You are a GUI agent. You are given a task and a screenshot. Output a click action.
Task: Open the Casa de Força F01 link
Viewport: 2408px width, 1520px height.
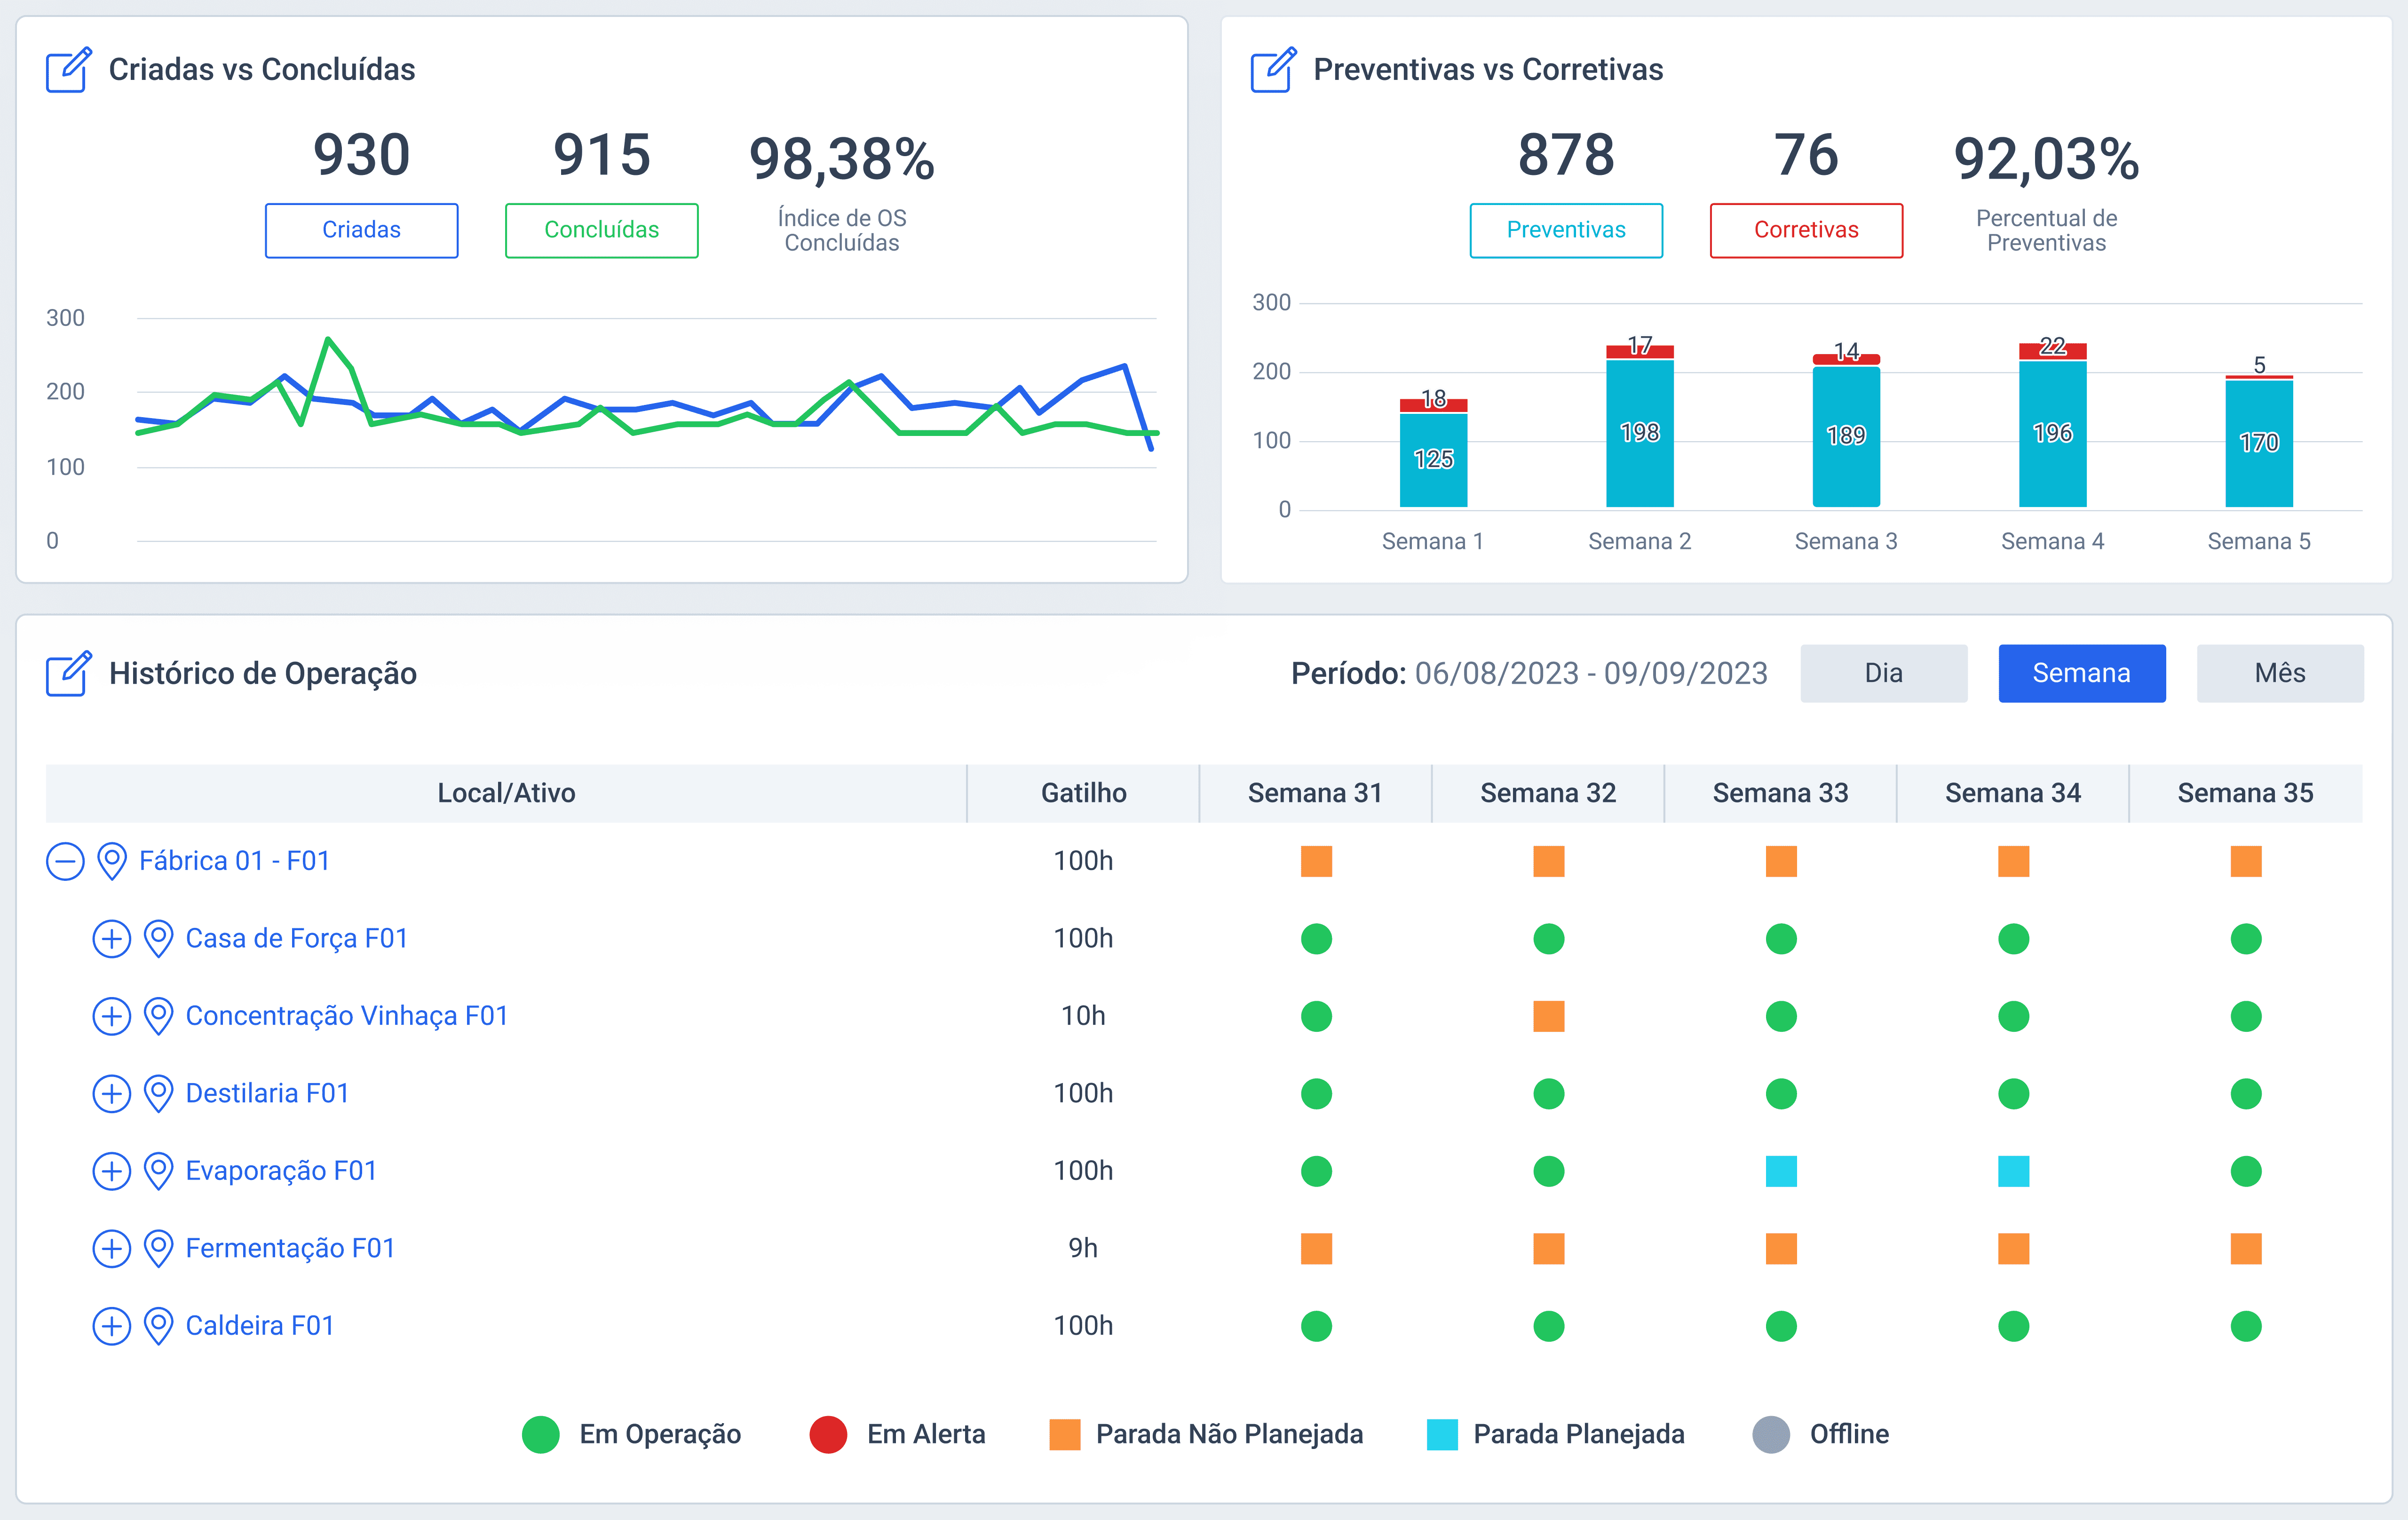[297, 939]
